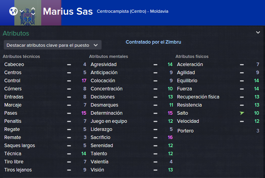This screenshot has width=265, height=178.
Task: Open the Destacar atributos clave dropdown
Action: [x=52, y=45]
